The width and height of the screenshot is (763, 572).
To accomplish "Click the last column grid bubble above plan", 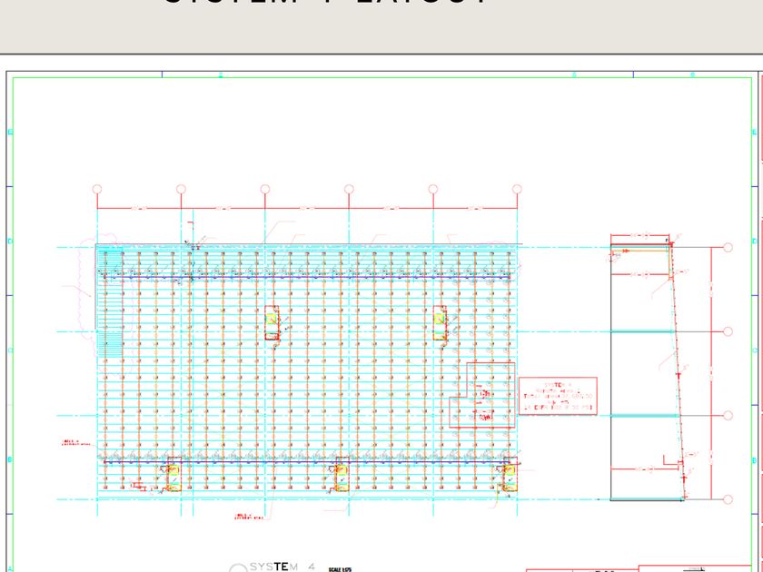I will pos(517,189).
